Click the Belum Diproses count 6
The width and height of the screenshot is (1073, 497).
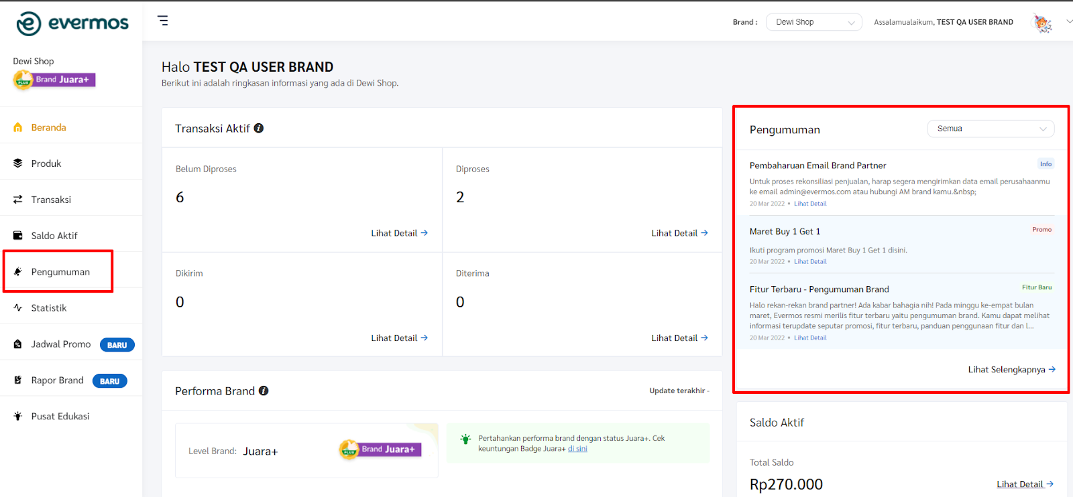[180, 198]
